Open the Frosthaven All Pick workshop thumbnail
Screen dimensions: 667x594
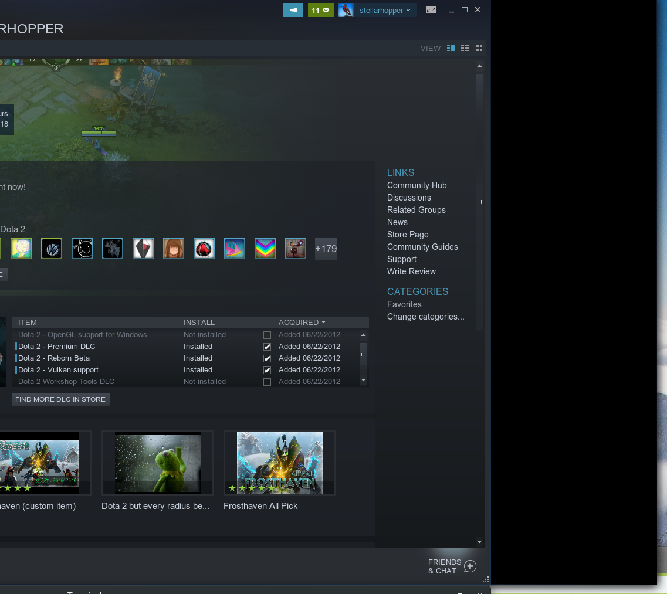(x=279, y=463)
